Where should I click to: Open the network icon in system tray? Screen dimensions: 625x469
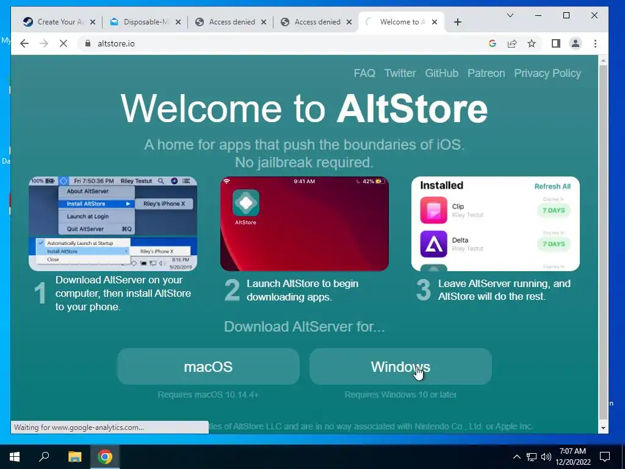(532, 457)
